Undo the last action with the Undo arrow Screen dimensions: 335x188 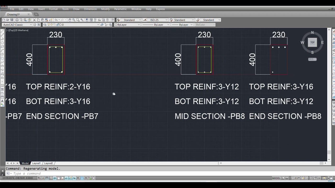tap(56, 20)
